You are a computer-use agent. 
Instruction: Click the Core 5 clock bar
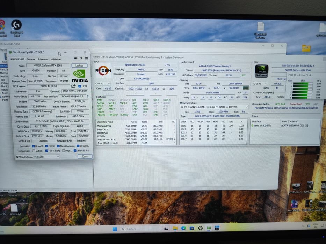tap(303, 98)
